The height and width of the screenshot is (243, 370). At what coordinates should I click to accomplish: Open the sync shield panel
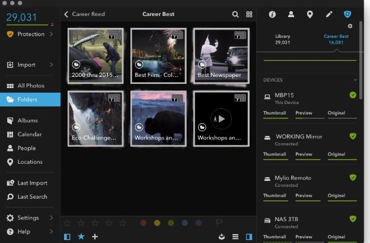pyautogui.click(x=348, y=14)
